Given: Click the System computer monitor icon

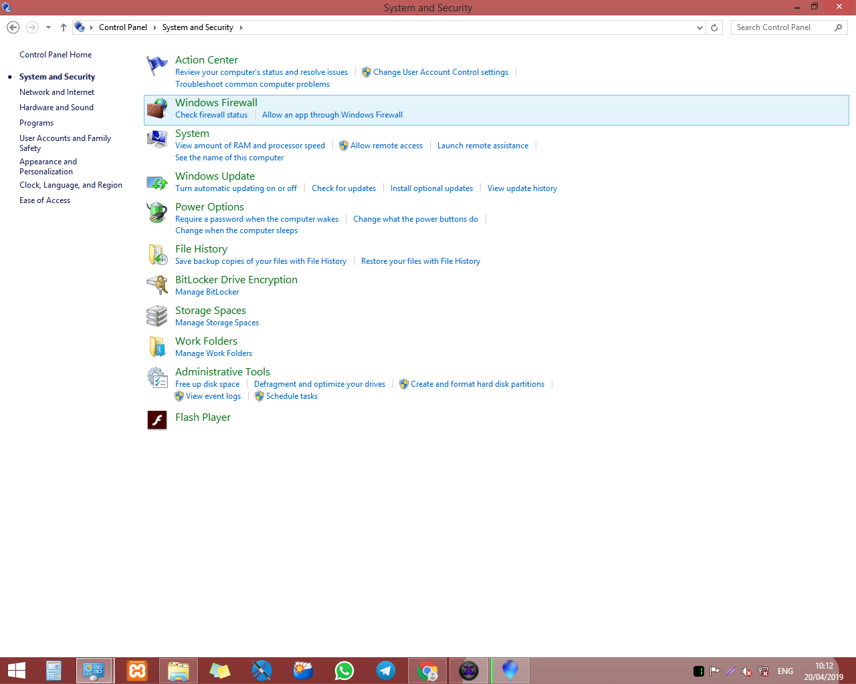Looking at the screenshot, I should [x=157, y=139].
